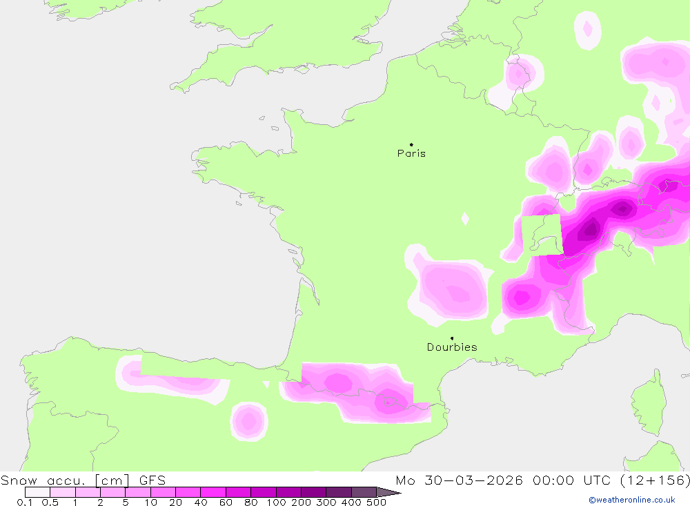Open the weatheronline.co.uk copyright link
Image resolution: width=690 pixels, height=506 pixels.
[x=632, y=500]
